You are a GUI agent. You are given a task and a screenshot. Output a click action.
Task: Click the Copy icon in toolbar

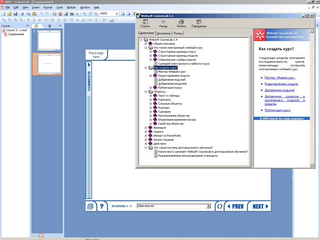(x=28, y=14)
